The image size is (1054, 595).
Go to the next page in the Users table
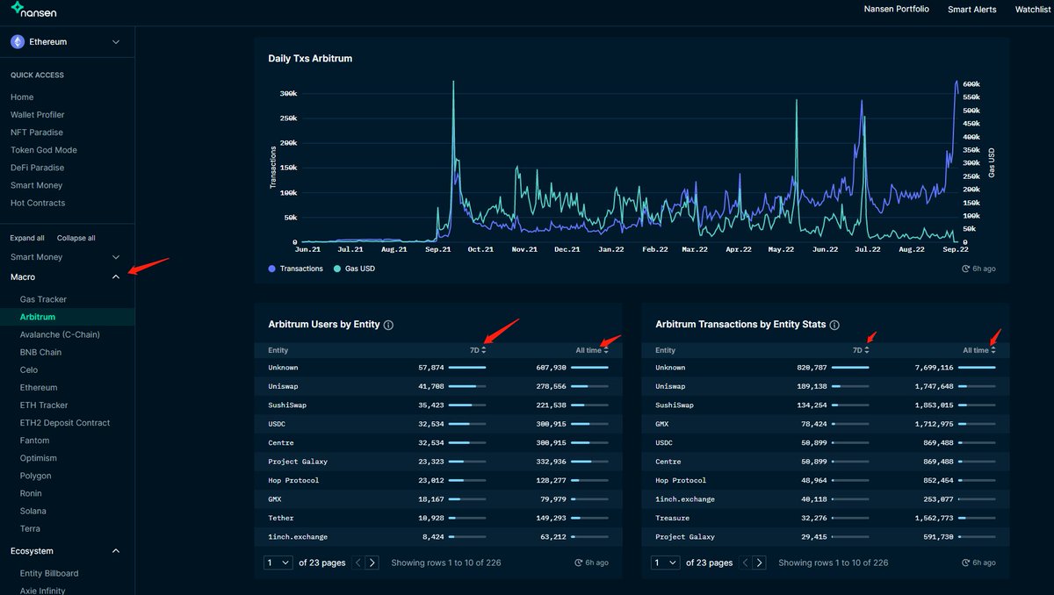pos(372,563)
